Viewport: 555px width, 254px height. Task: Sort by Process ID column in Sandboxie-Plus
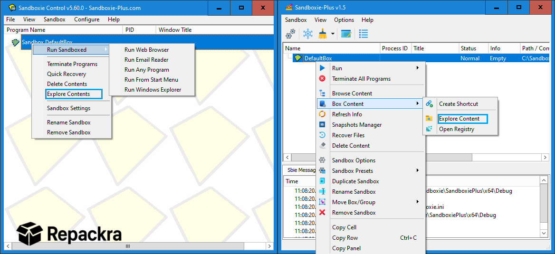pos(396,48)
